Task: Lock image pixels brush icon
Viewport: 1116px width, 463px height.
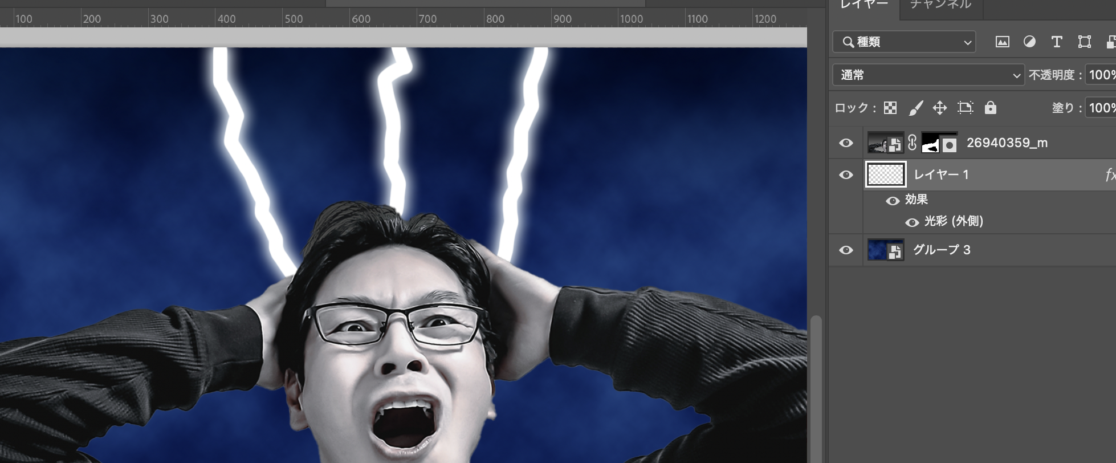Action: (x=915, y=108)
